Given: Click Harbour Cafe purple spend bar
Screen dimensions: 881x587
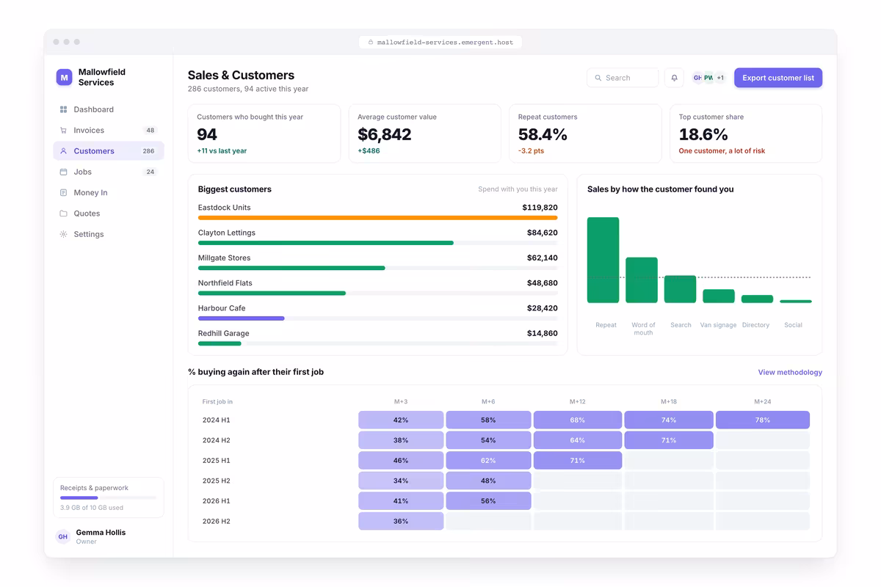Looking at the screenshot, I should pos(241,318).
